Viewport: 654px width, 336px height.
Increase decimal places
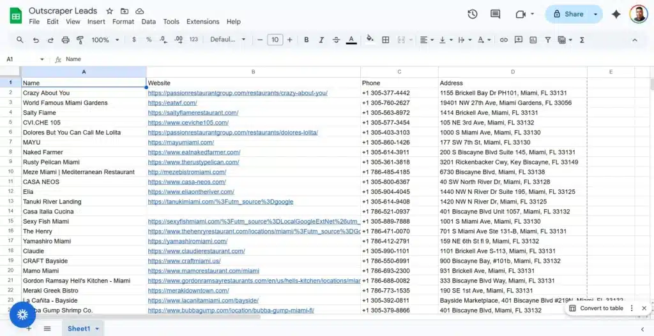(x=179, y=40)
